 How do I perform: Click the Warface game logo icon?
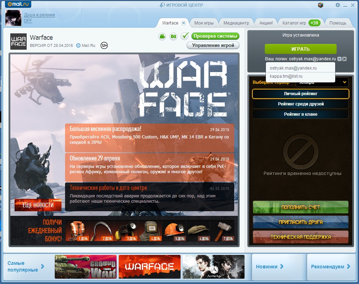18,42
